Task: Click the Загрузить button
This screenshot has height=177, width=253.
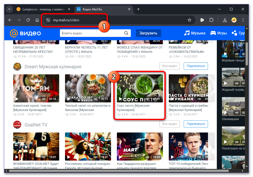Action: pyautogui.click(x=149, y=33)
